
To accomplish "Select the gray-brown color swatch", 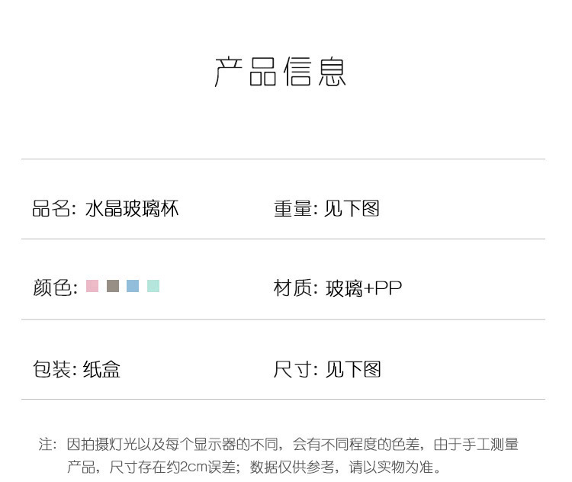I will tap(113, 286).
